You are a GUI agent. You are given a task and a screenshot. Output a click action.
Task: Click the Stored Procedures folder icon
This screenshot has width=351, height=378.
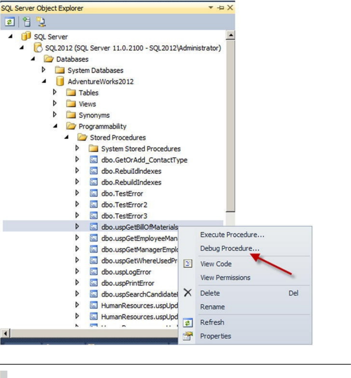coord(82,137)
